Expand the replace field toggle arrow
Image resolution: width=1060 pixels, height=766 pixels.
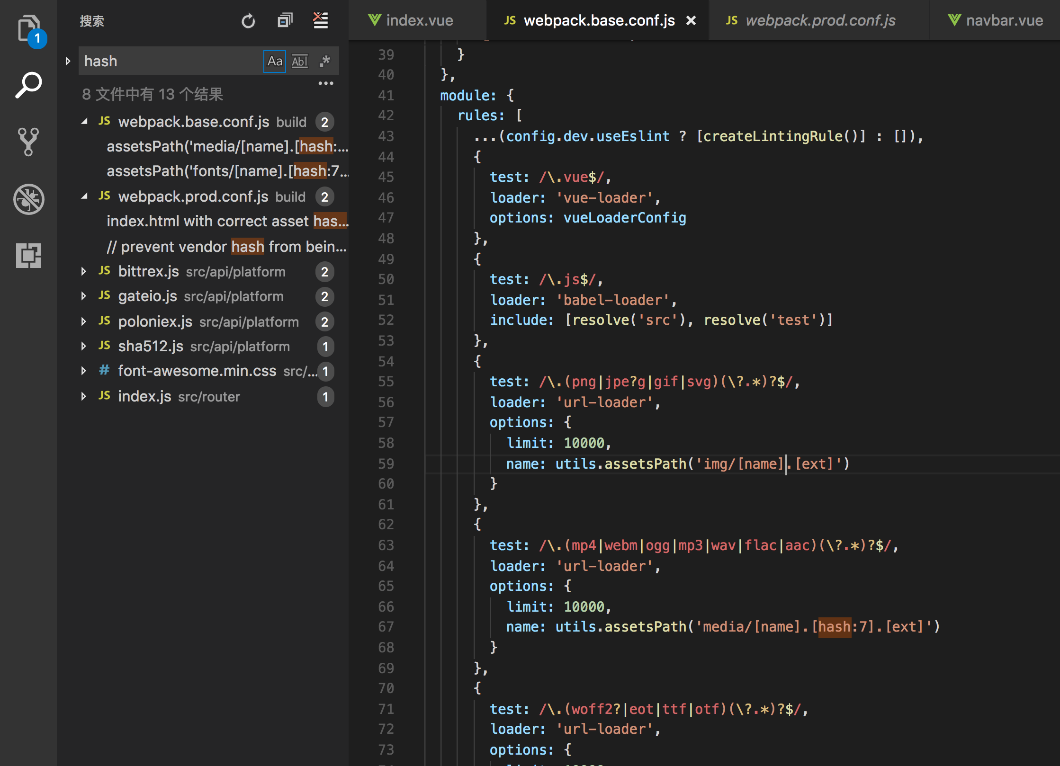point(68,61)
